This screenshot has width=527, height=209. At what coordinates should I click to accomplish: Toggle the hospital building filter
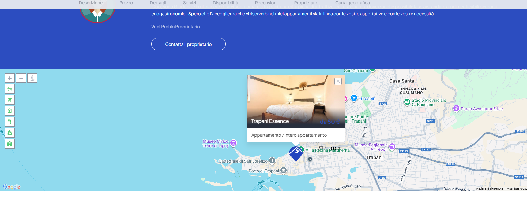pos(9,144)
